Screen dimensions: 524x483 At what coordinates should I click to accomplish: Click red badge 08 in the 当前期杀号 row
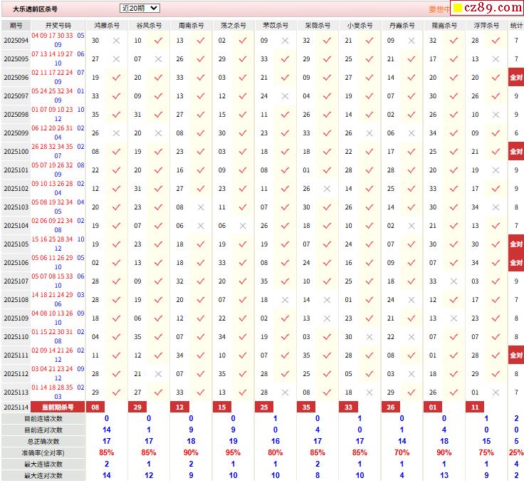(x=95, y=407)
